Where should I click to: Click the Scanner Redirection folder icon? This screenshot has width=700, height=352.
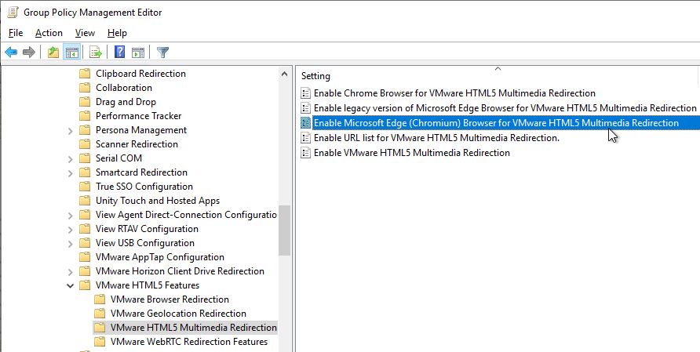click(x=85, y=144)
